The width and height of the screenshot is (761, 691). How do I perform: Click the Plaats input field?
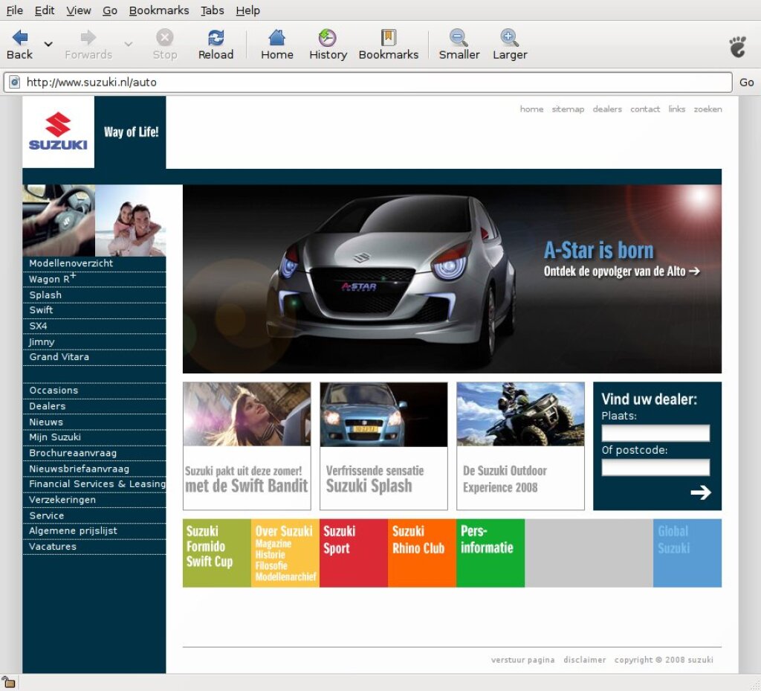click(x=655, y=433)
